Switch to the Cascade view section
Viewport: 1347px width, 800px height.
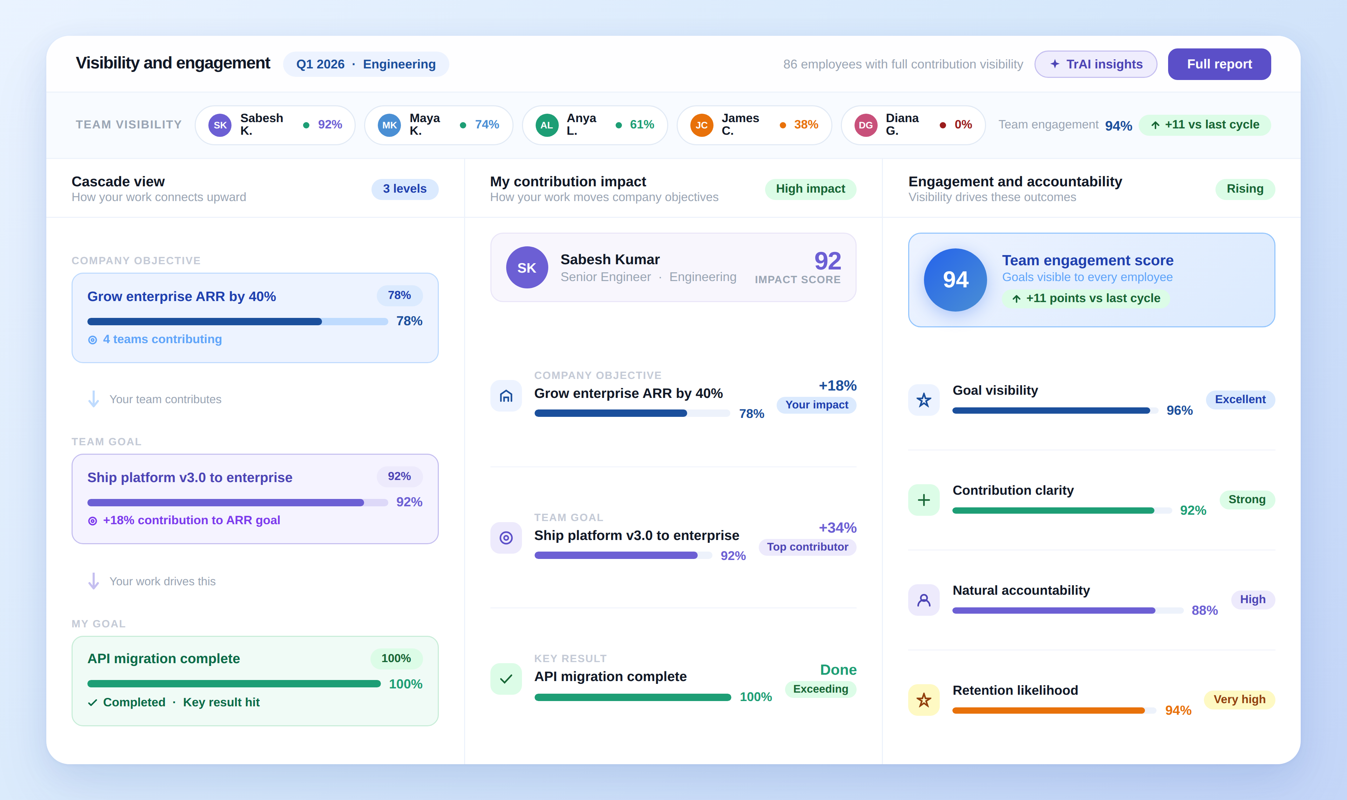[x=118, y=182]
